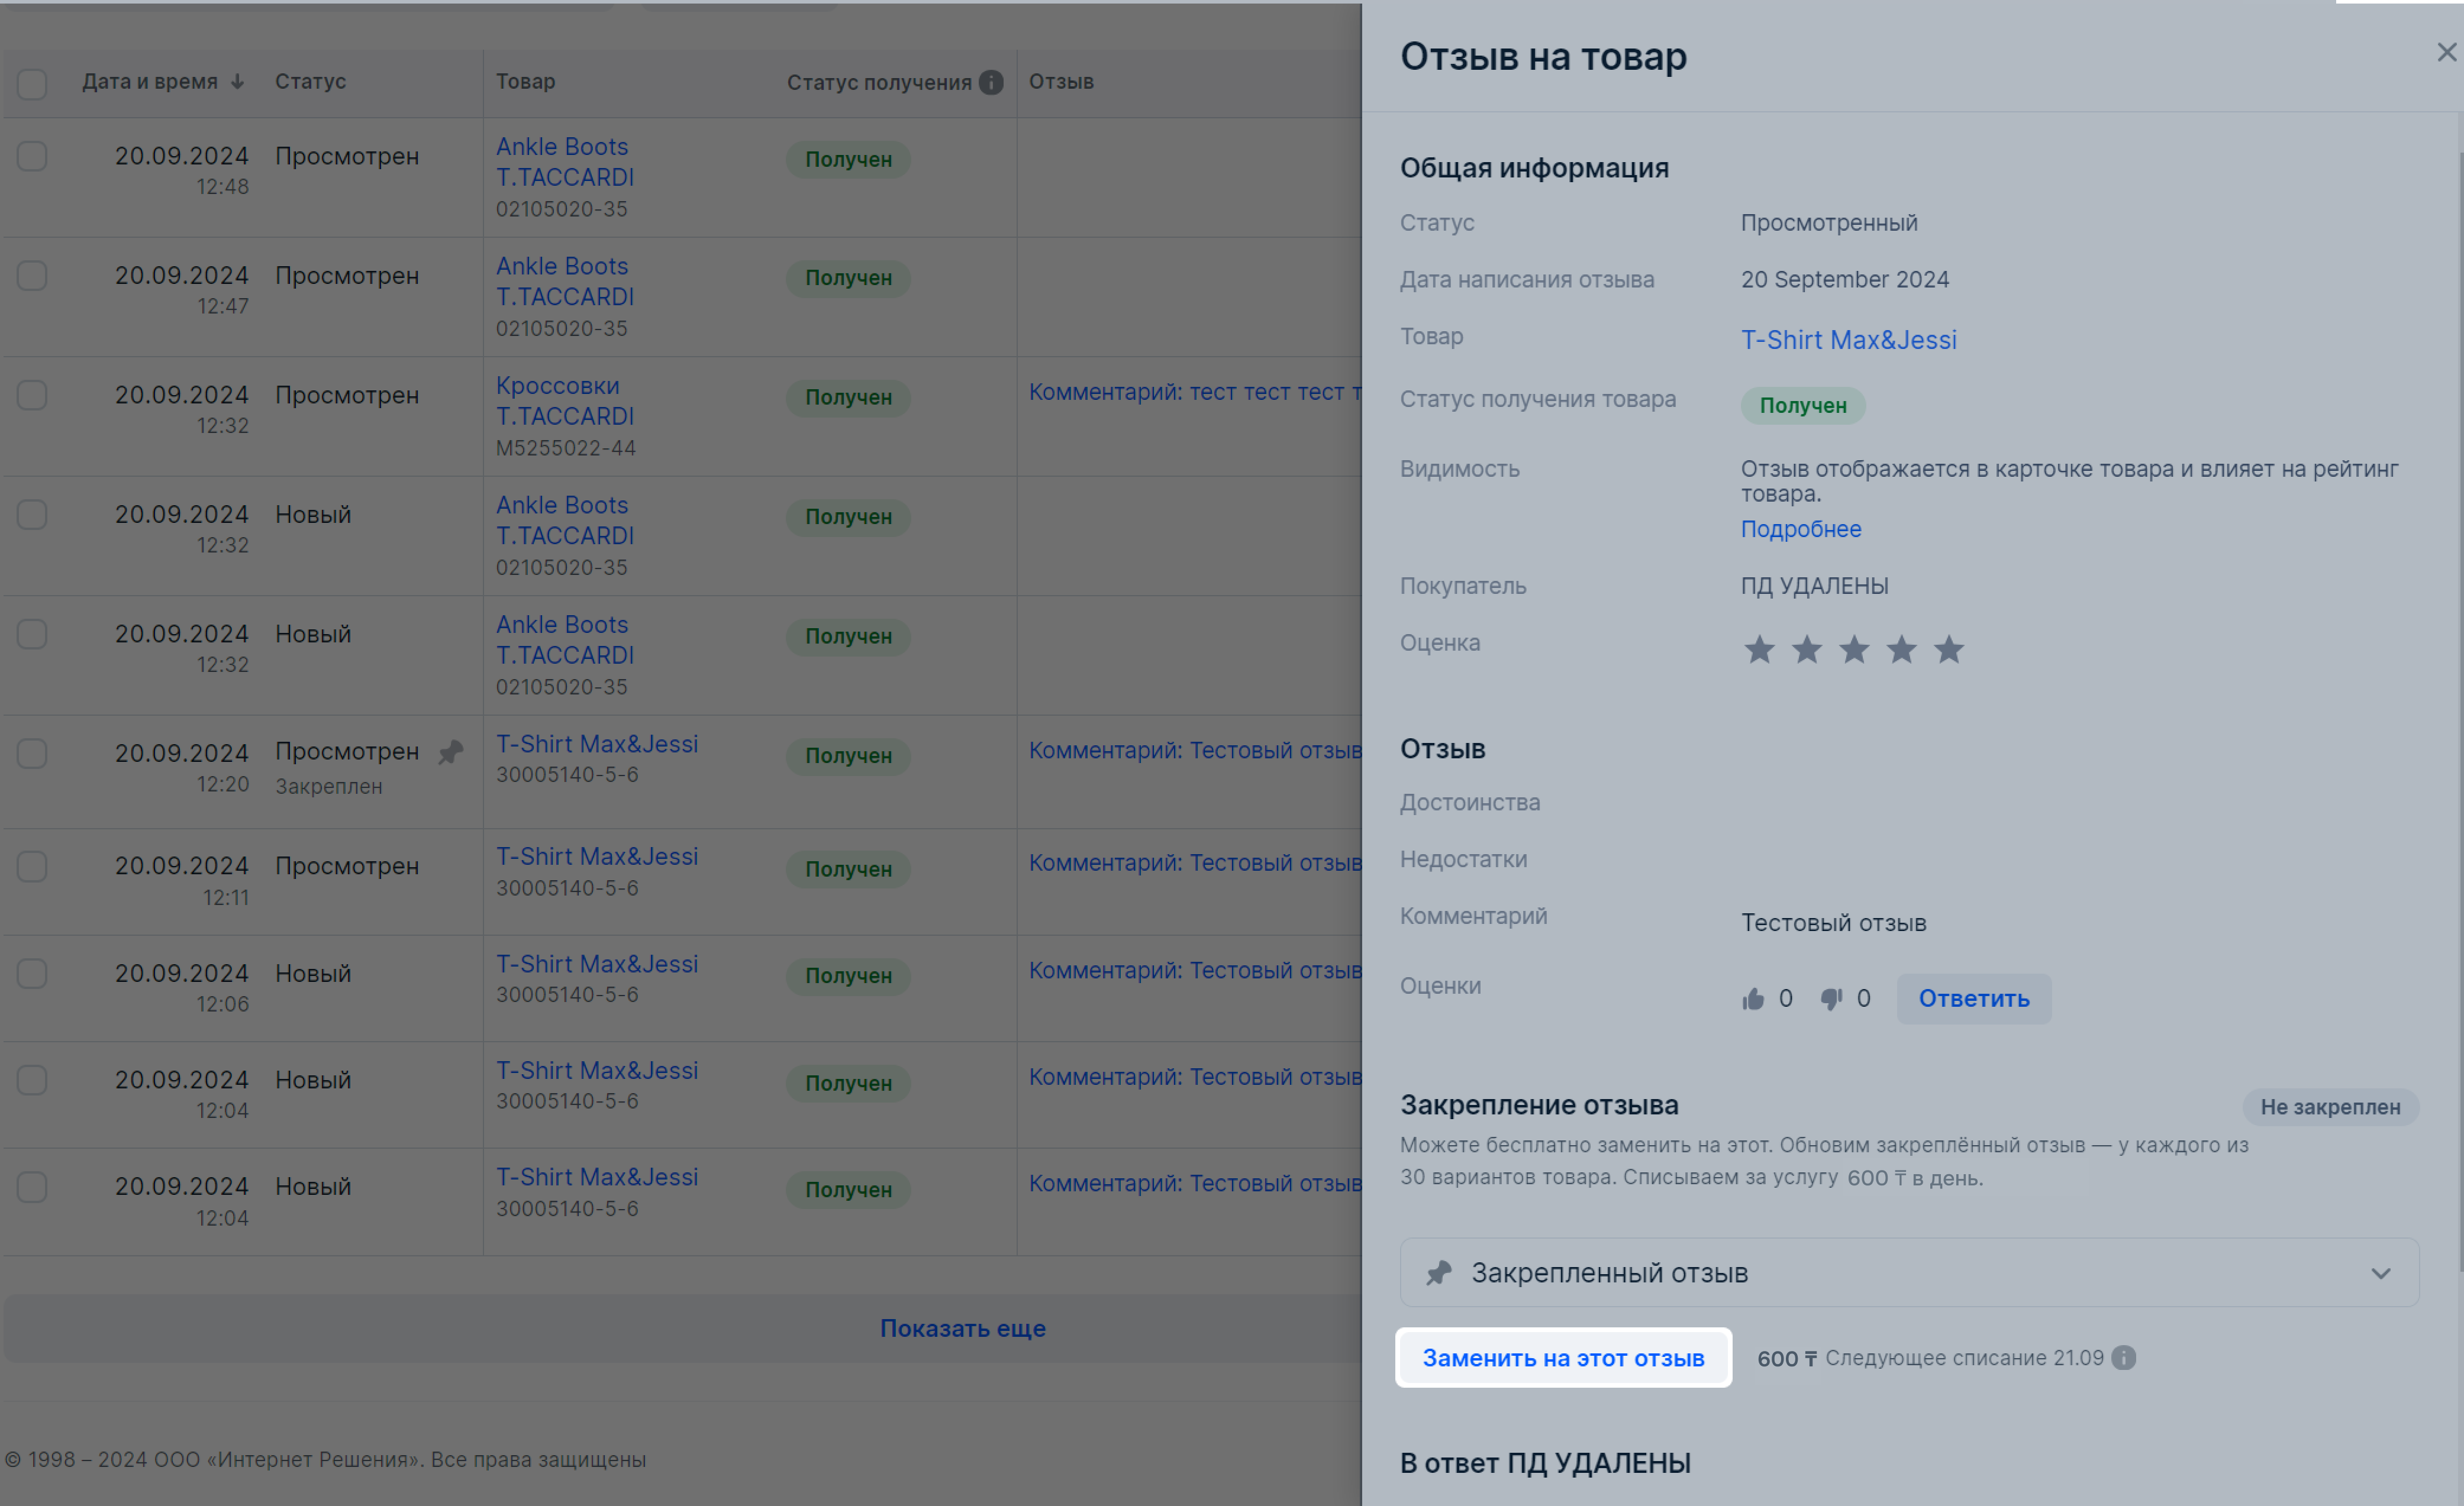Click the Дата и время column header
This screenshot has width=2464, height=1506.
[x=150, y=82]
